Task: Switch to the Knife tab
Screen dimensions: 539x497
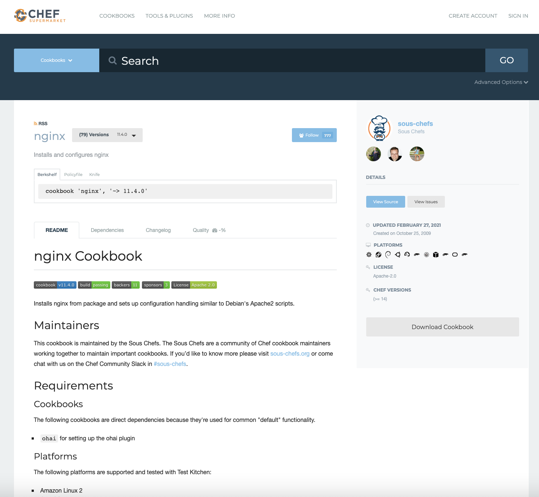Action: (x=94, y=175)
